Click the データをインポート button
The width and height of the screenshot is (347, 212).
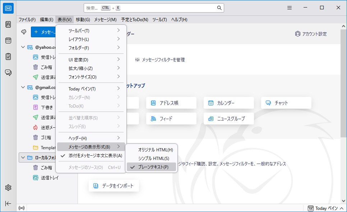(114, 186)
